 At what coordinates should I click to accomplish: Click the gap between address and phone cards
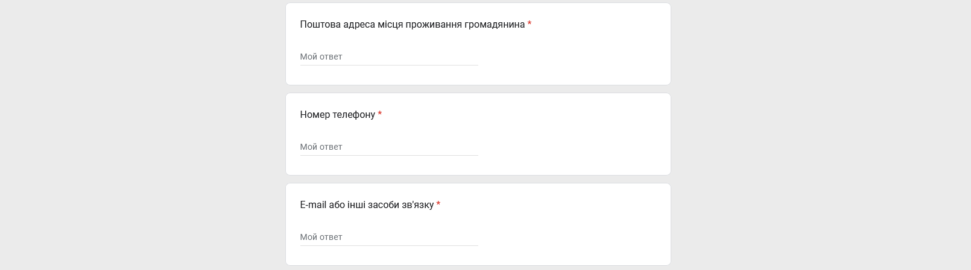point(478,89)
